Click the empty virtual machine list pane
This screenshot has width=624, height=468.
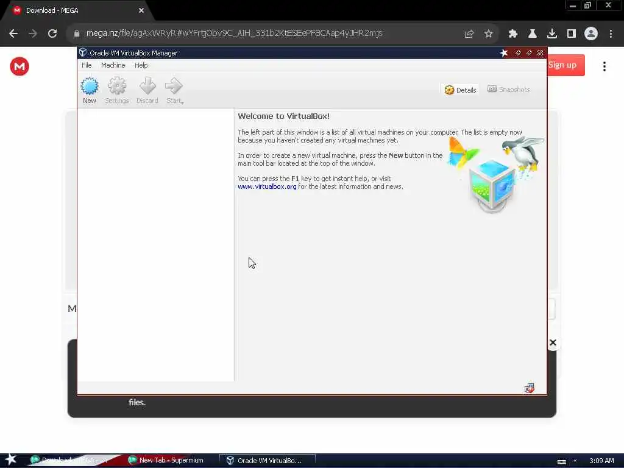[x=155, y=245]
